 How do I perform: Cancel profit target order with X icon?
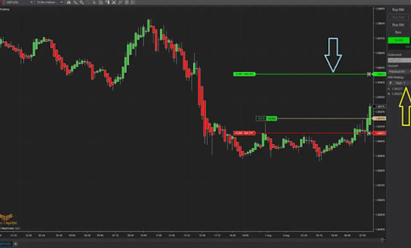click(x=369, y=74)
